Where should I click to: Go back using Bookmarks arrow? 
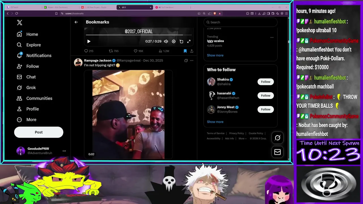click(x=76, y=22)
